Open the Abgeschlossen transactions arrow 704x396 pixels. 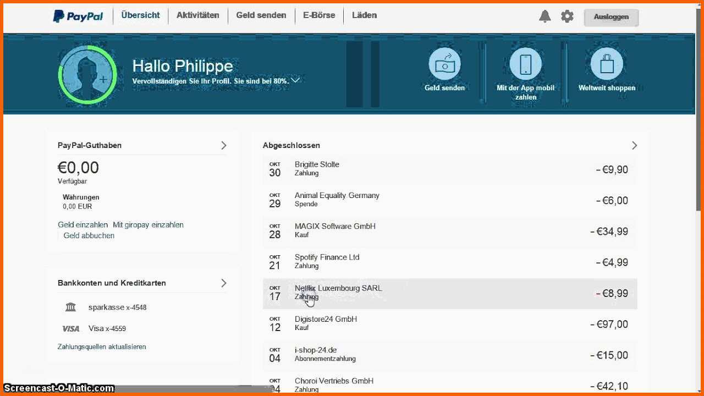pyautogui.click(x=634, y=145)
